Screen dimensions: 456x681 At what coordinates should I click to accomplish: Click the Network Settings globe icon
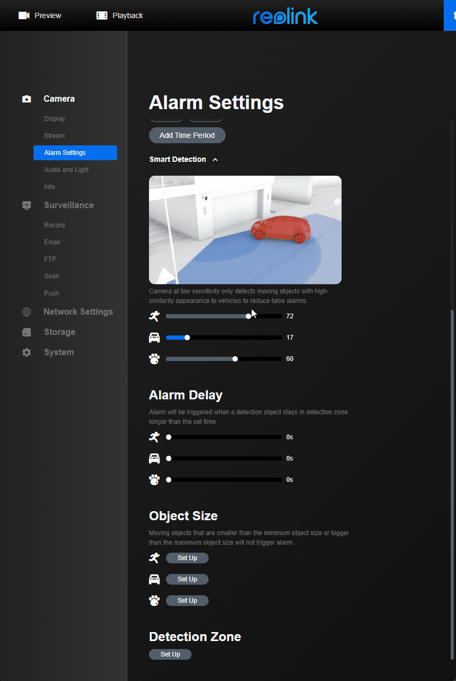(x=27, y=312)
